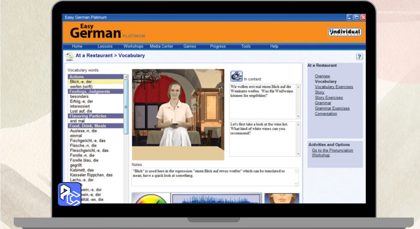Click up arrow of Notes box
This screenshot has height=229, width=420.
(296, 171)
